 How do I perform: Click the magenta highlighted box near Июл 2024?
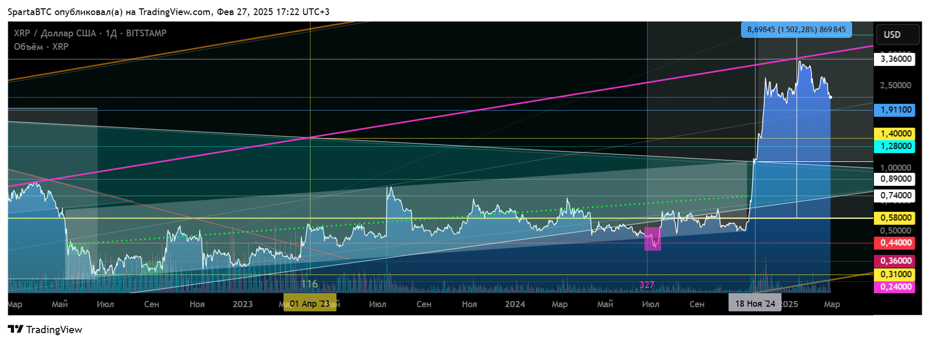pos(653,239)
